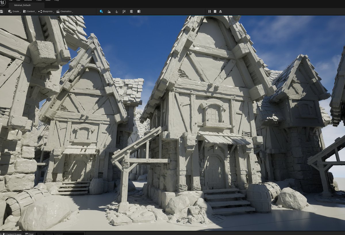
Task: Expand the Blueprints dropdown
Action: [x=46, y=12]
